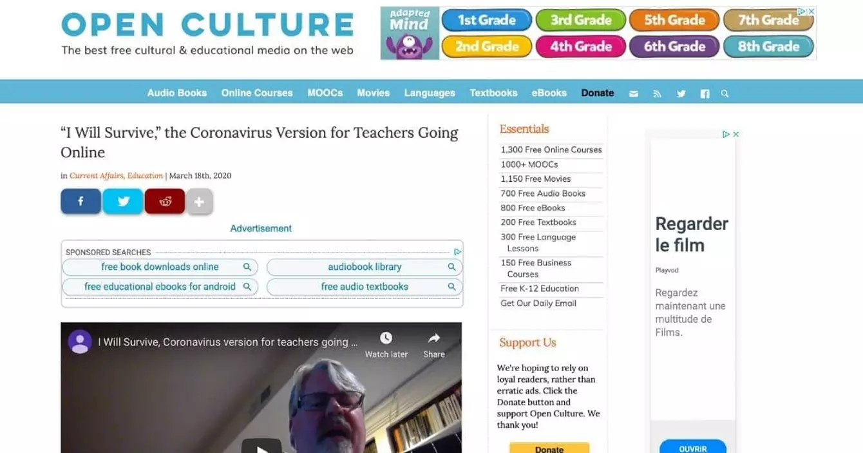Share the article via the Facebook button
863x453 pixels.
click(81, 201)
